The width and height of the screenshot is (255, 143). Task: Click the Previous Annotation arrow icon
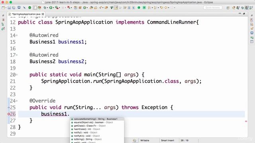click(x=155, y=8)
